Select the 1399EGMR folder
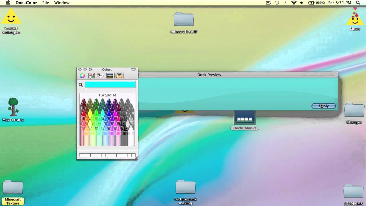366x206 pixels. tap(353, 195)
